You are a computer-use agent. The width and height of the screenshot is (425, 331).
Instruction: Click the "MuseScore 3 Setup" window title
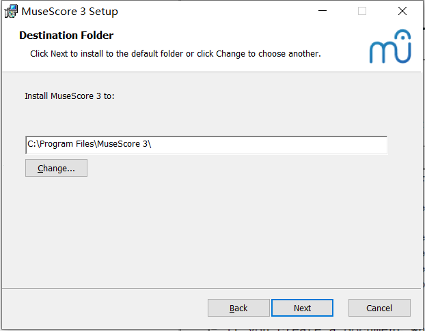[x=70, y=12]
